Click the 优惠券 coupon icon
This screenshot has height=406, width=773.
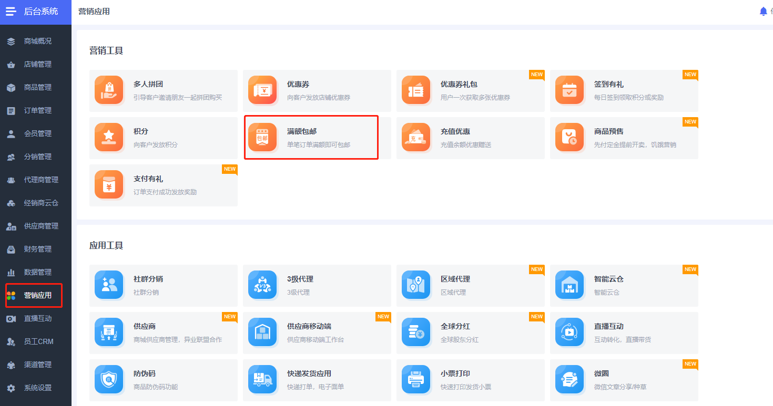[262, 90]
